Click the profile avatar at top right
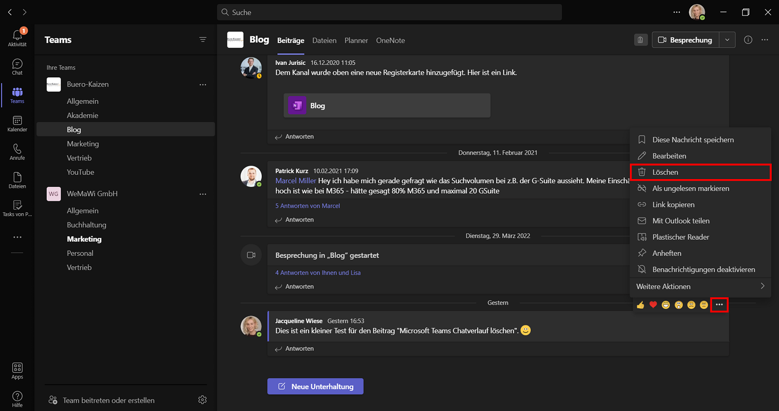 point(696,12)
